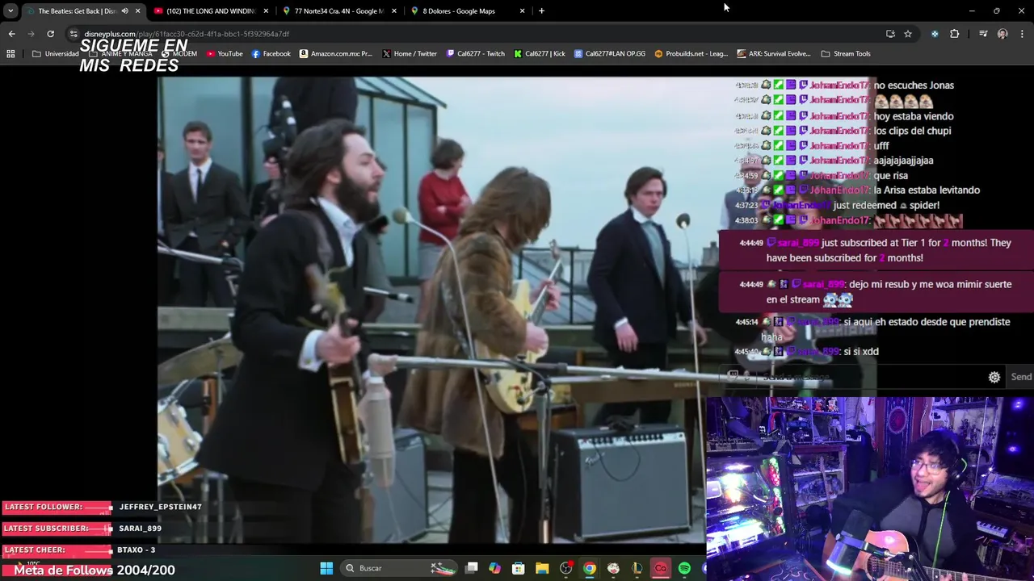
Task: Close the THE LONG AND WINDING tab
Action: pyautogui.click(x=266, y=11)
